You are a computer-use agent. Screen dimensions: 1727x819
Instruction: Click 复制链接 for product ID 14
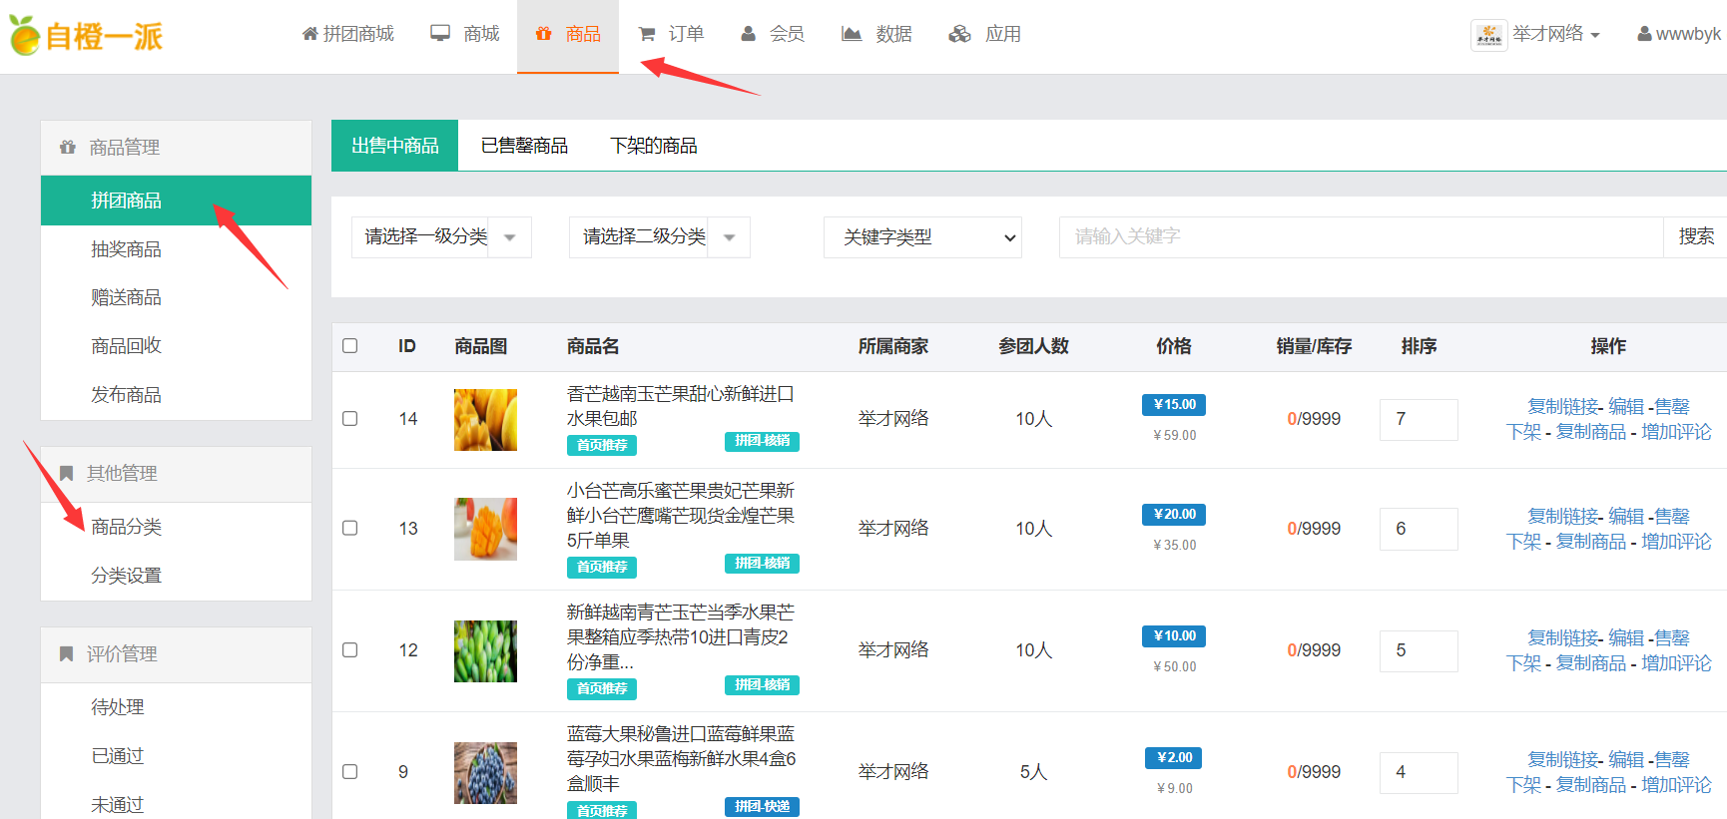1563,407
